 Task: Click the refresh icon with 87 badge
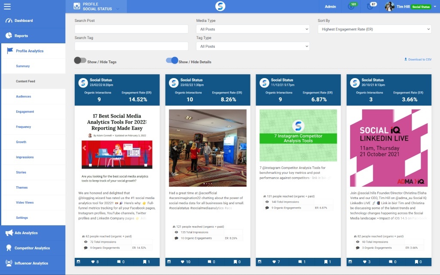370,7
